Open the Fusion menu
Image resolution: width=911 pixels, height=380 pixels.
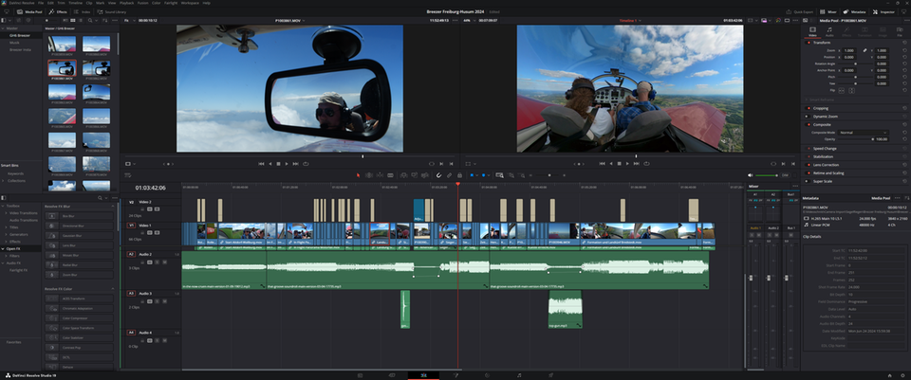(142, 3)
